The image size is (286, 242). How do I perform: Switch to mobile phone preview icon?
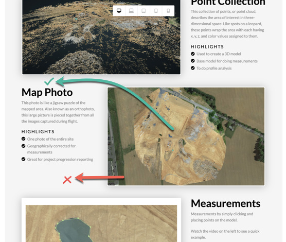coord(168,11)
